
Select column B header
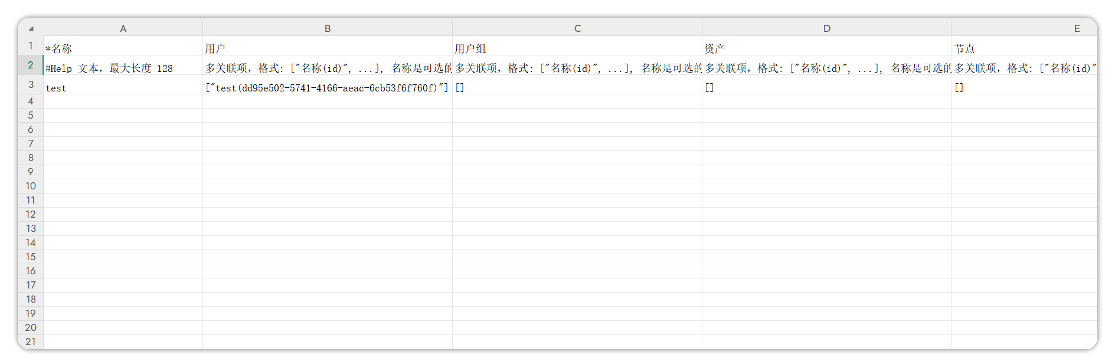point(328,28)
